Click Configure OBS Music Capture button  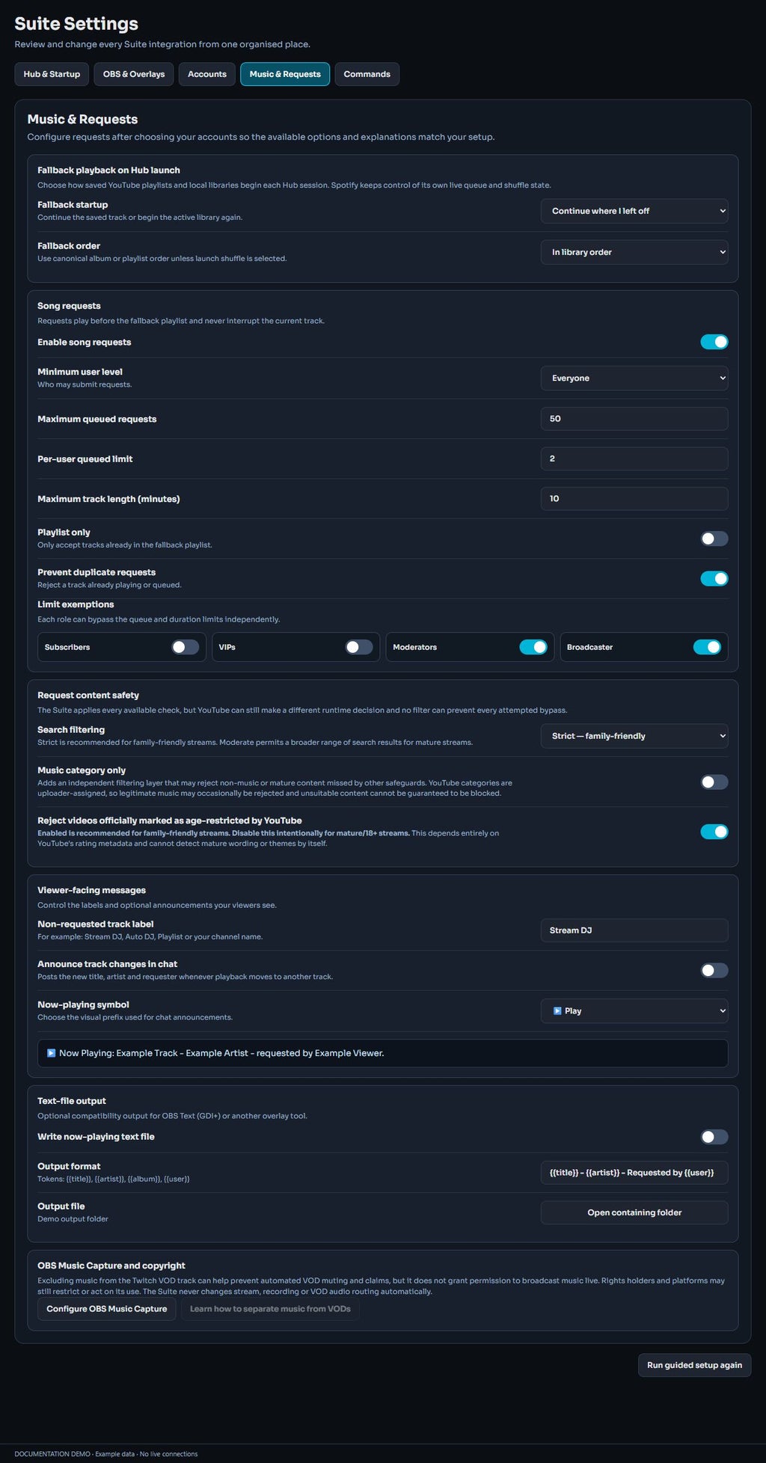107,1309
